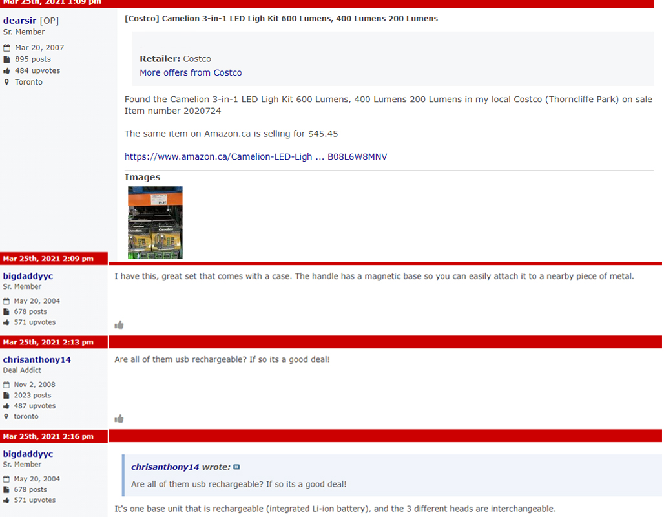
Task: Open dearsir's user profile
Action: pos(19,20)
